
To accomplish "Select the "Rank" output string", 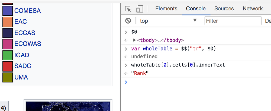I will [x=140, y=73].
